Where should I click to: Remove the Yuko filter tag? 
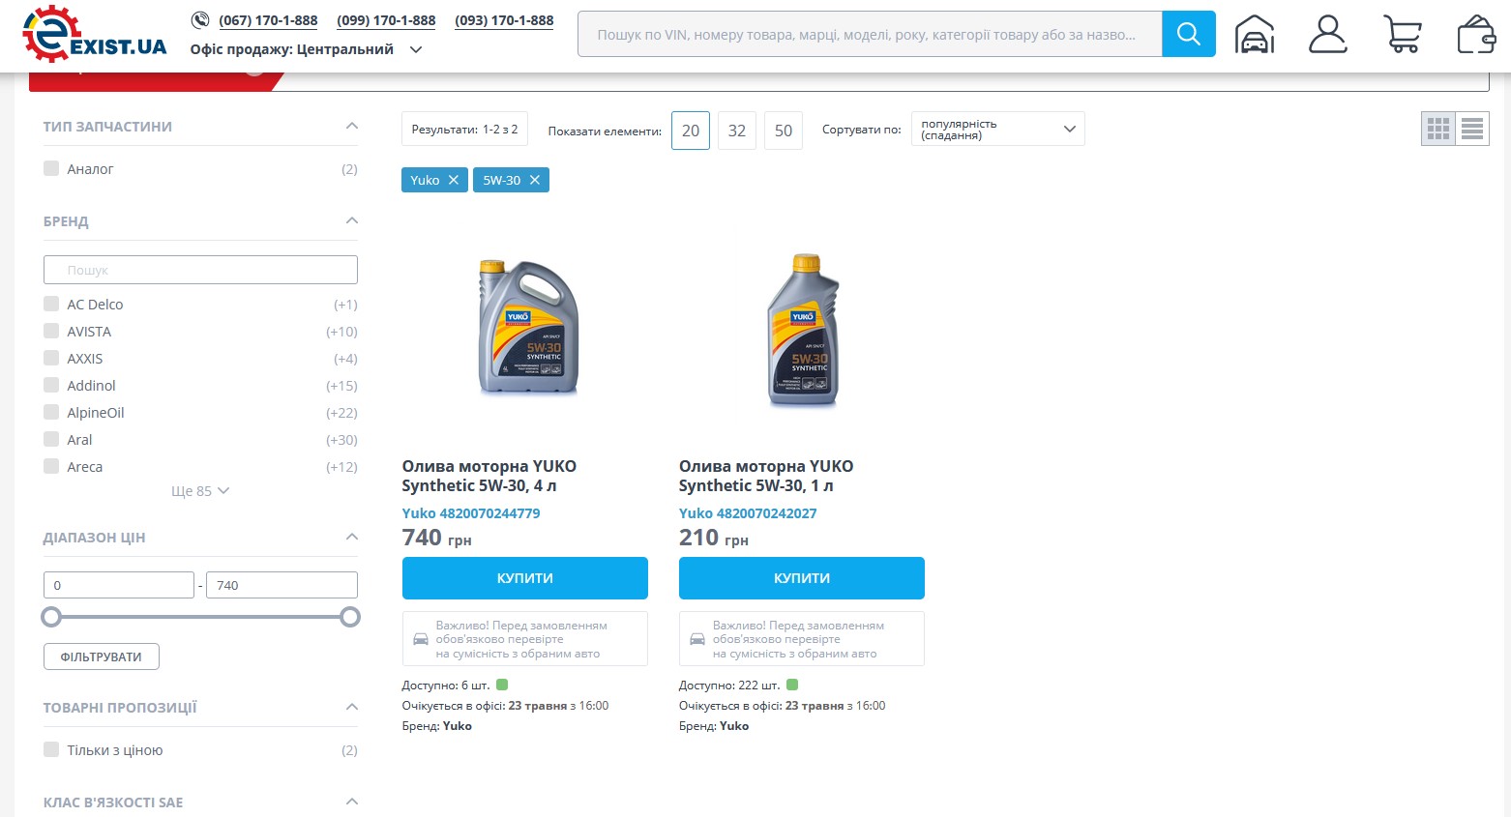(454, 180)
